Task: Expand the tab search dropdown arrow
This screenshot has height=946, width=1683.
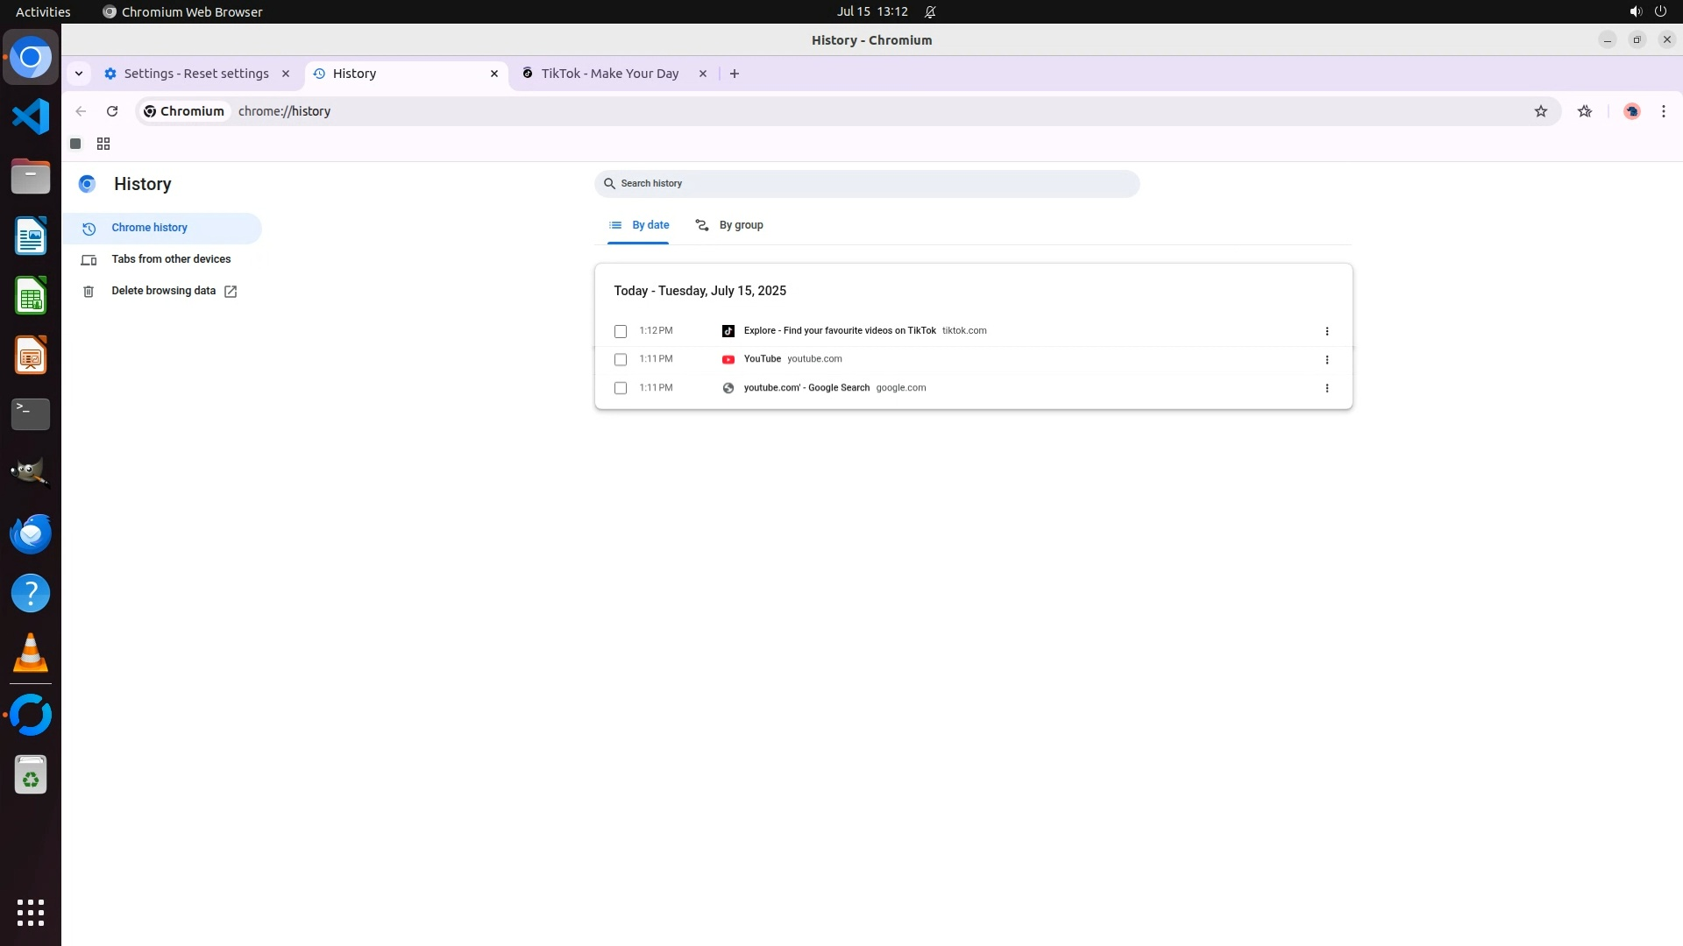Action: (x=79, y=74)
